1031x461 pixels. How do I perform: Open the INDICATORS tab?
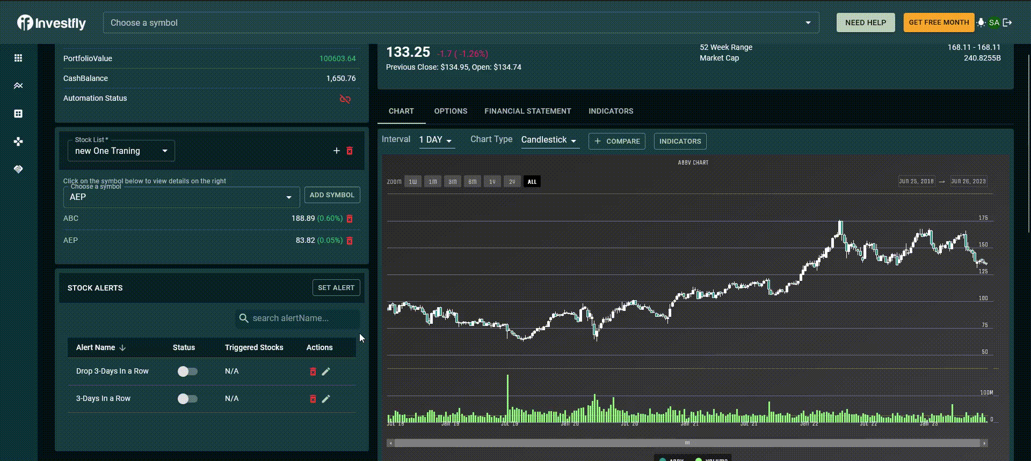point(611,111)
